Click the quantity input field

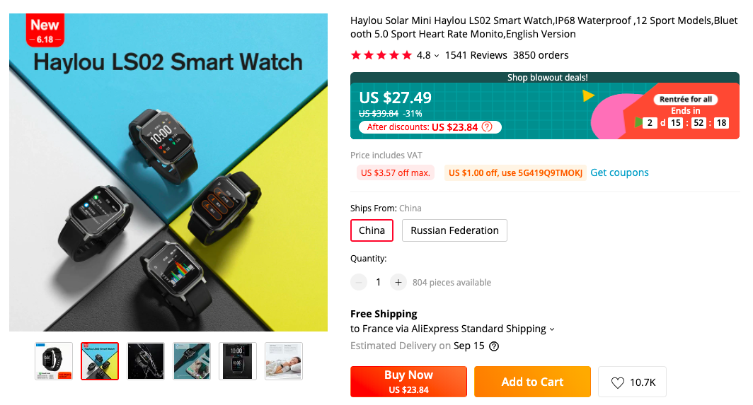(x=379, y=282)
